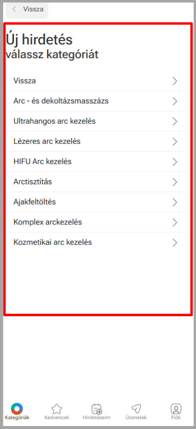196x429 pixels.
Task: Click chevron on the Vissza list row
Action: click(x=175, y=81)
